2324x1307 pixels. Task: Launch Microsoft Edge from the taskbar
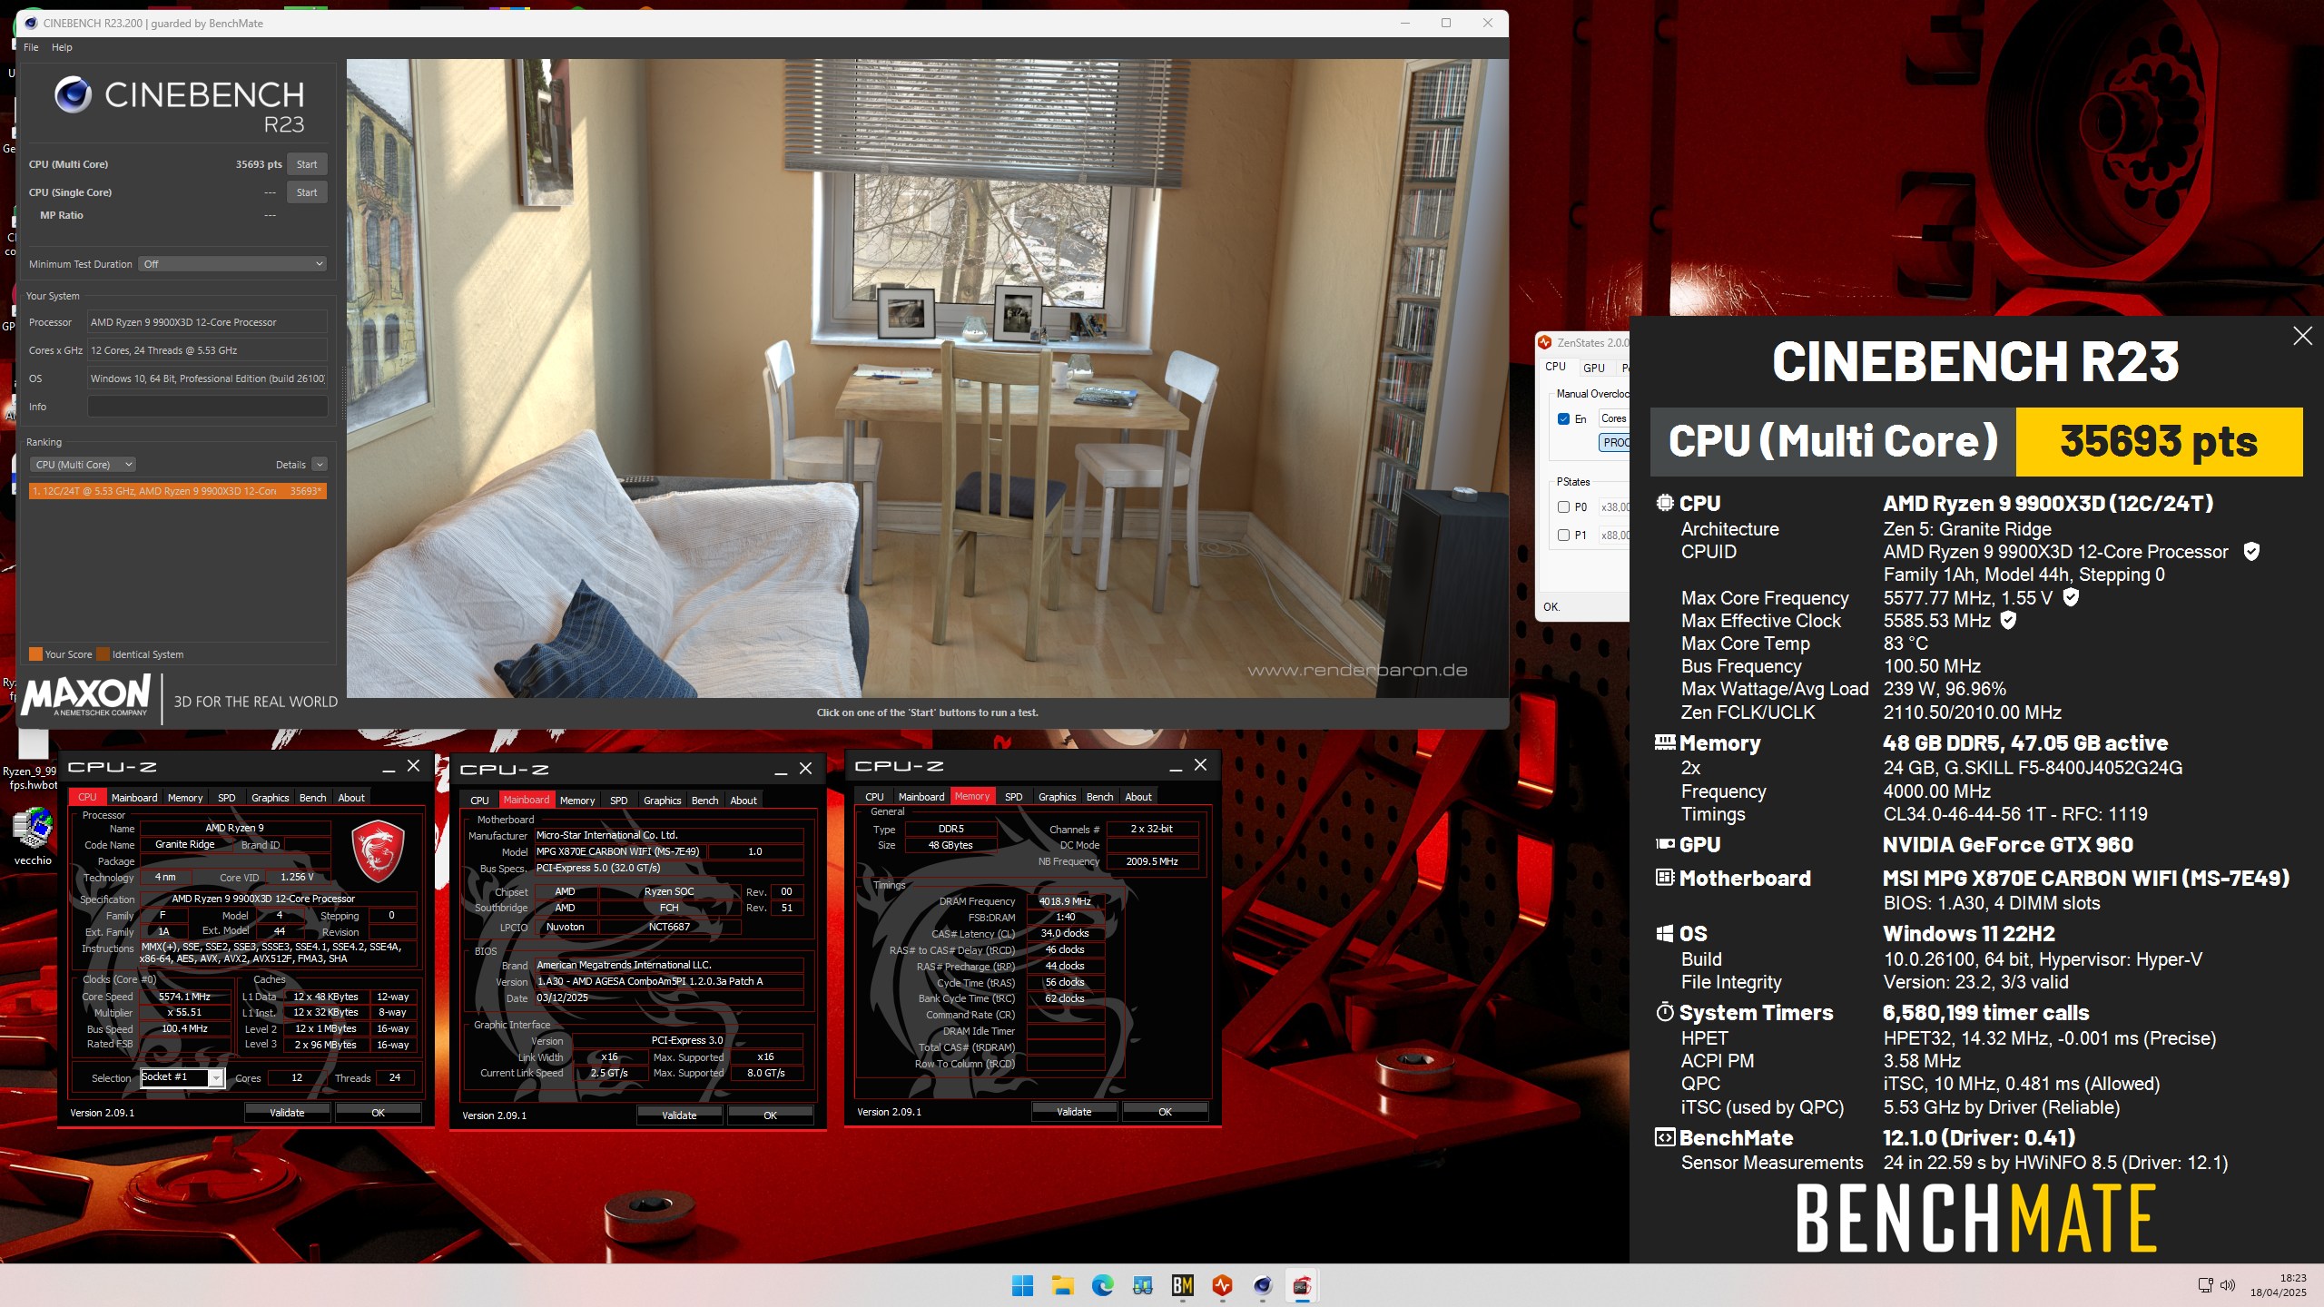click(x=1102, y=1285)
